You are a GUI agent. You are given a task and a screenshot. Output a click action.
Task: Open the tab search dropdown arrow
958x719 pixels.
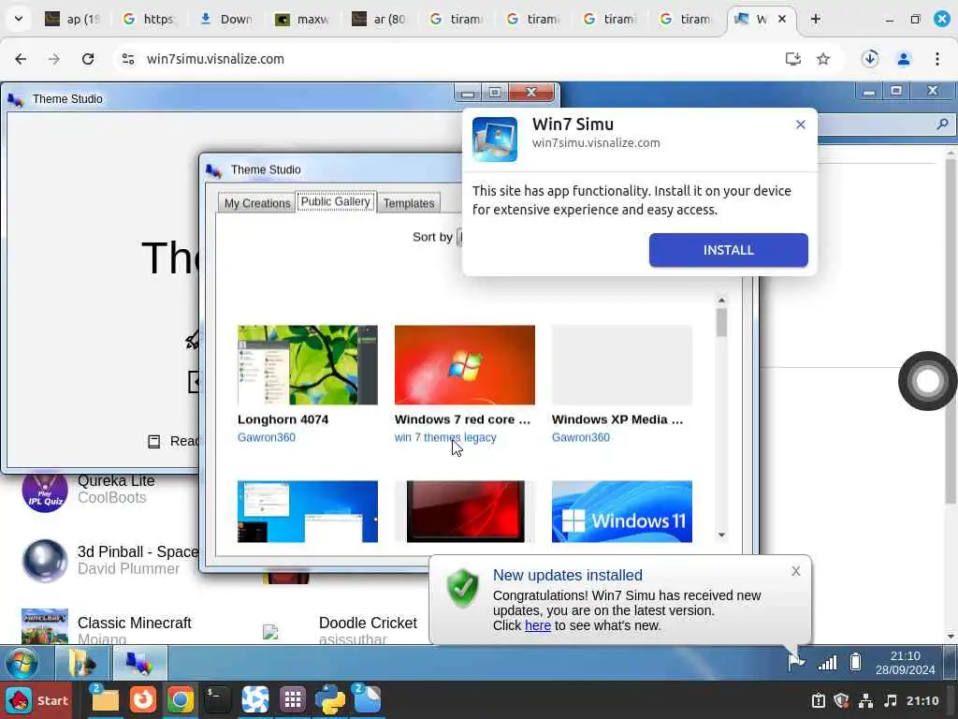click(x=19, y=19)
